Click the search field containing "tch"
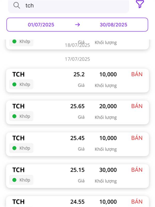This screenshot has height=207, width=155. tap(72, 5)
